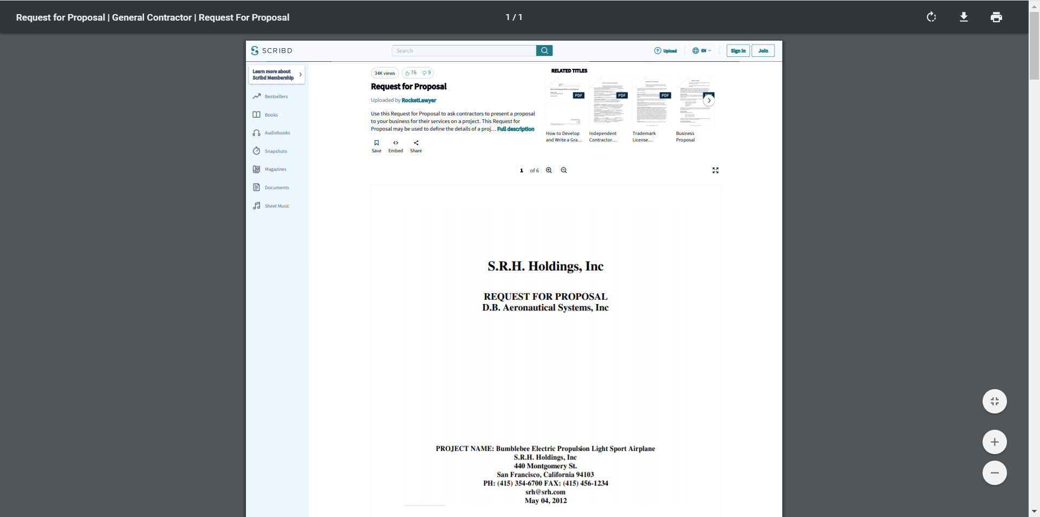
Task: Click the related titles next arrow
Action: coord(708,100)
